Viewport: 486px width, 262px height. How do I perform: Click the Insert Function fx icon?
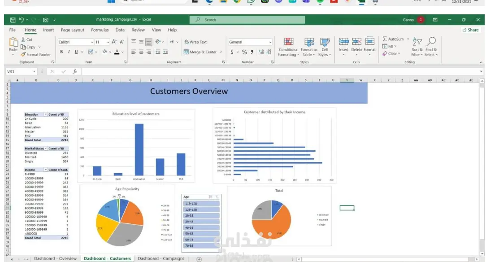pos(75,72)
